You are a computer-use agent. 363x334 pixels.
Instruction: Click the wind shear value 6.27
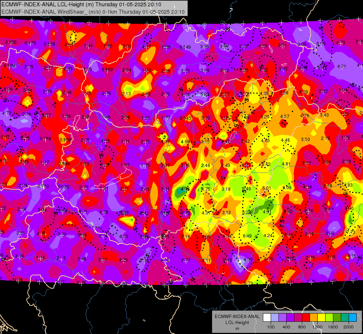pyautogui.click(x=246, y=165)
